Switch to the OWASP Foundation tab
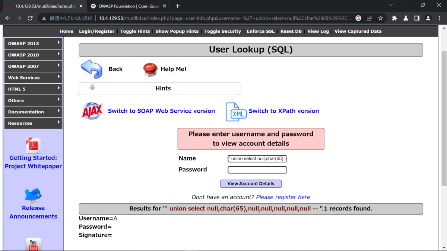This screenshot has height=251, width=447. 129,6
